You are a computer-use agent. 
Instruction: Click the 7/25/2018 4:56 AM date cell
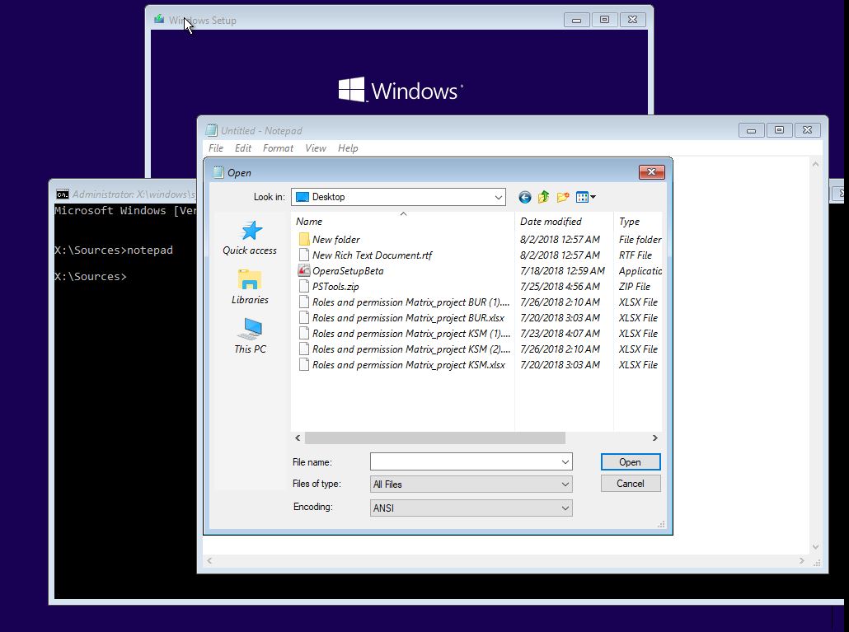click(x=560, y=286)
